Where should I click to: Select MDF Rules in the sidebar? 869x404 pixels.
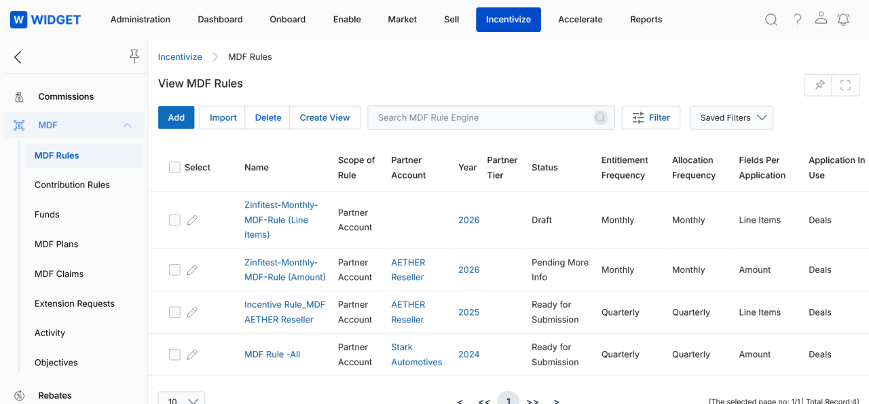84,155
